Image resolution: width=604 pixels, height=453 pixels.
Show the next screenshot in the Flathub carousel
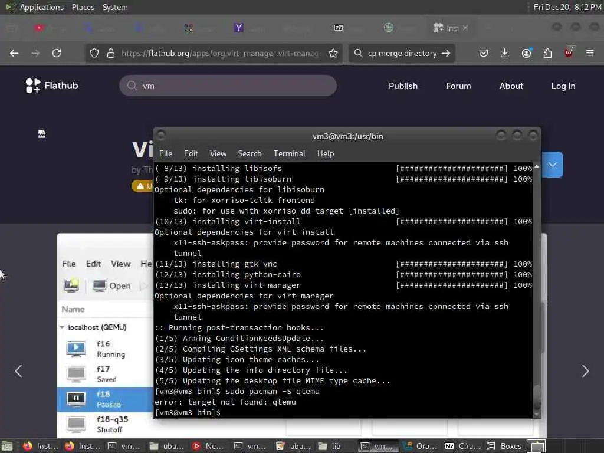[585, 371]
